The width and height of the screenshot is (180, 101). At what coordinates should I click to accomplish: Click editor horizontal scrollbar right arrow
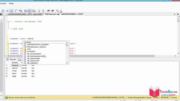click(175, 56)
